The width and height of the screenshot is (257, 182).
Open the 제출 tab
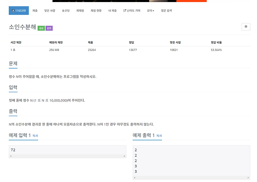[x=35, y=11]
